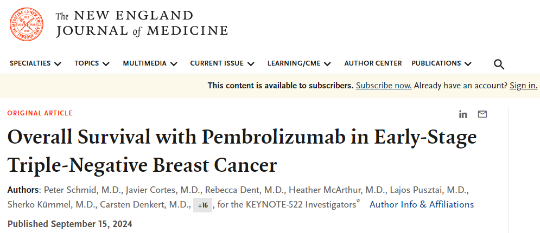Screen dimensions: 540x233
Task: Share article via LinkedIn icon
Action: tap(463, 114)
